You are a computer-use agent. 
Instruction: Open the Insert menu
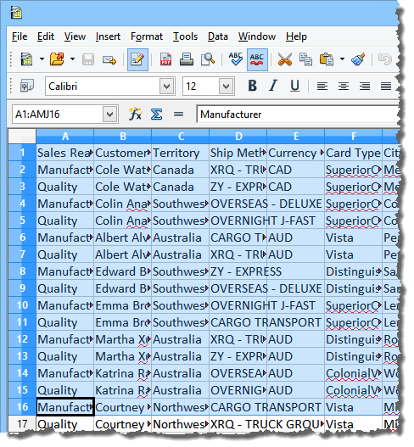pyautogui.click(x=108, y=36)
